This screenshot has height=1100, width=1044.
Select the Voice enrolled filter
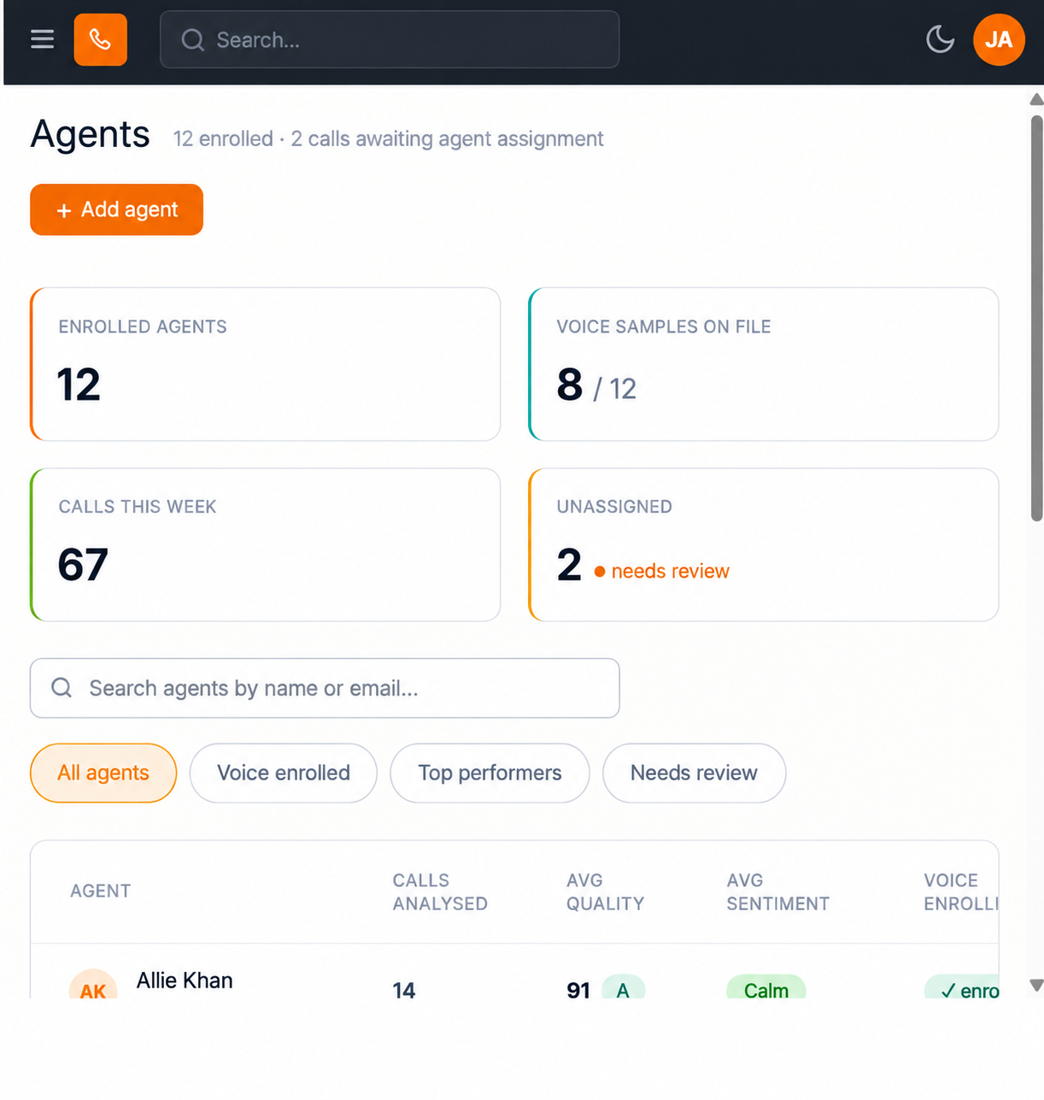pyautogui.click(x=284, y=773)
